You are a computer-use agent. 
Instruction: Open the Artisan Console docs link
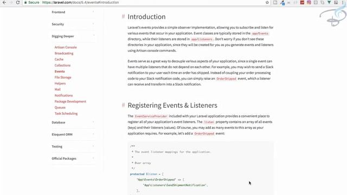[66, 47]
